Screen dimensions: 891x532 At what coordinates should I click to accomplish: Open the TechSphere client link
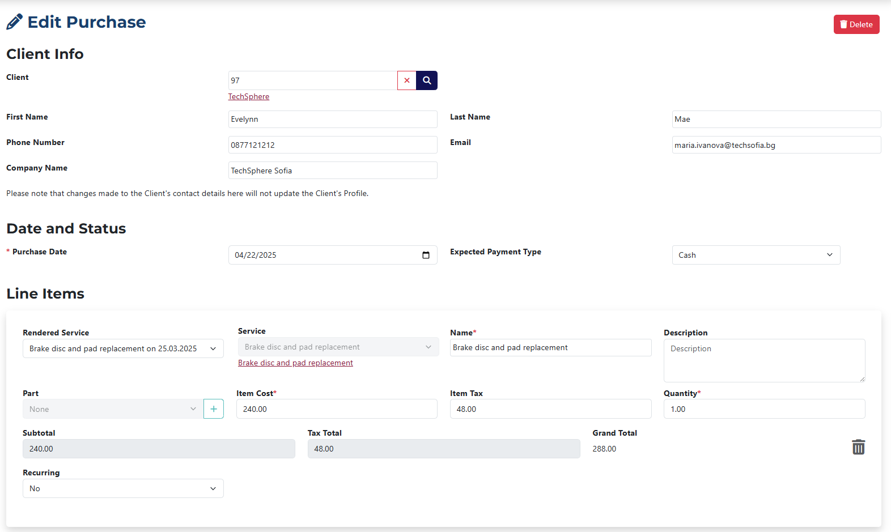[x=248, y=96]
